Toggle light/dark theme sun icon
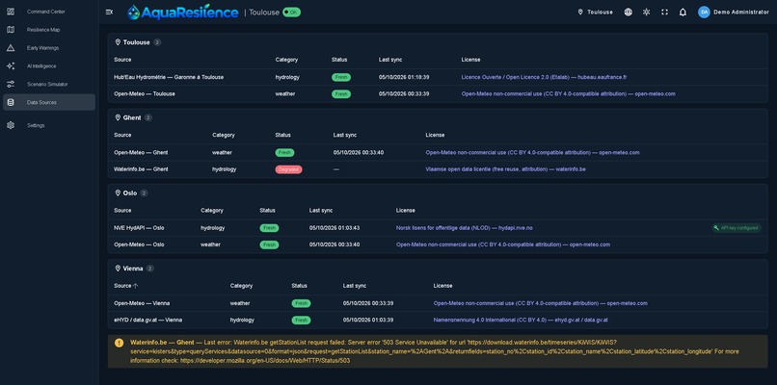This screenshot has height=385, width=777. (646, 12)
